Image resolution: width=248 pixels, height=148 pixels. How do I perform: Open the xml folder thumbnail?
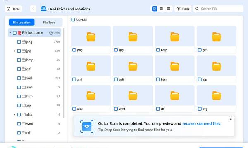(x=91, y=66)
